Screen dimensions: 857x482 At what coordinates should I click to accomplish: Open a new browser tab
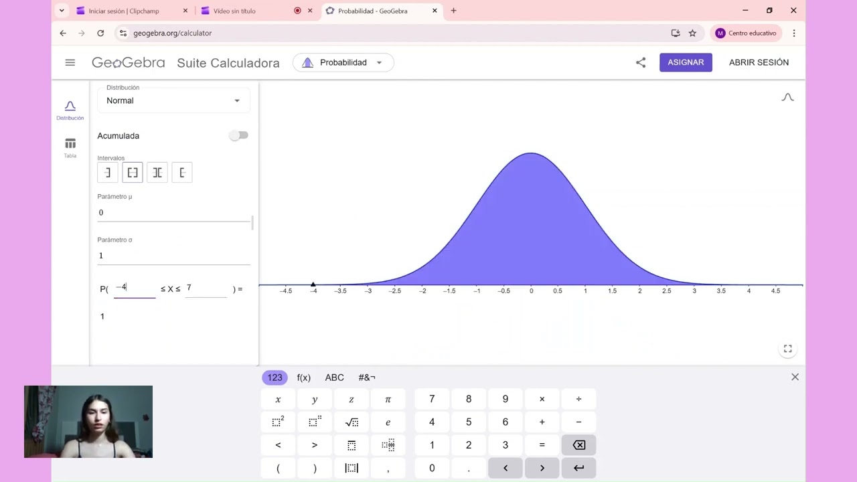(x=453, y=11)
